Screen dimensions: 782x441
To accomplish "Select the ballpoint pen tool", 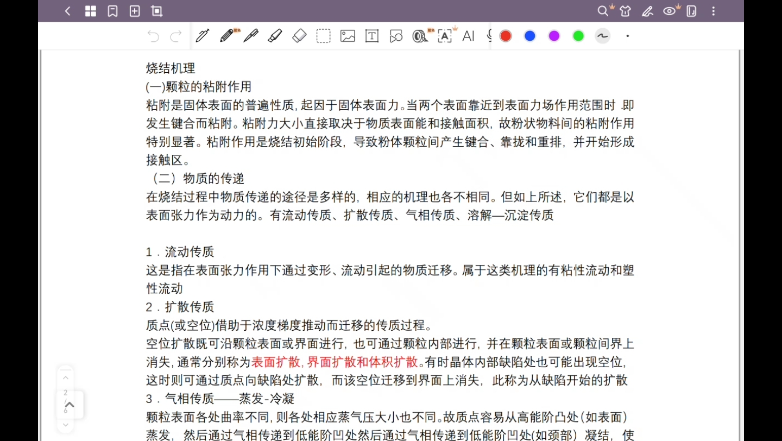I will [251, 36].
